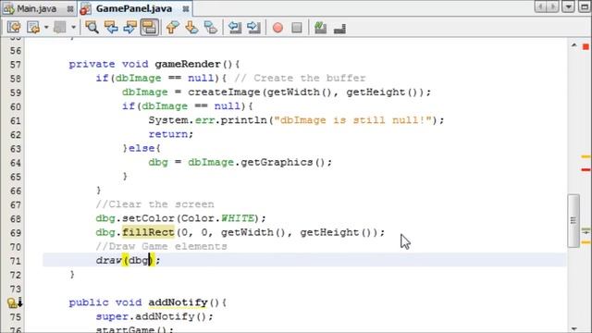Open the Forward history dropdown arrow

[73, 27]
